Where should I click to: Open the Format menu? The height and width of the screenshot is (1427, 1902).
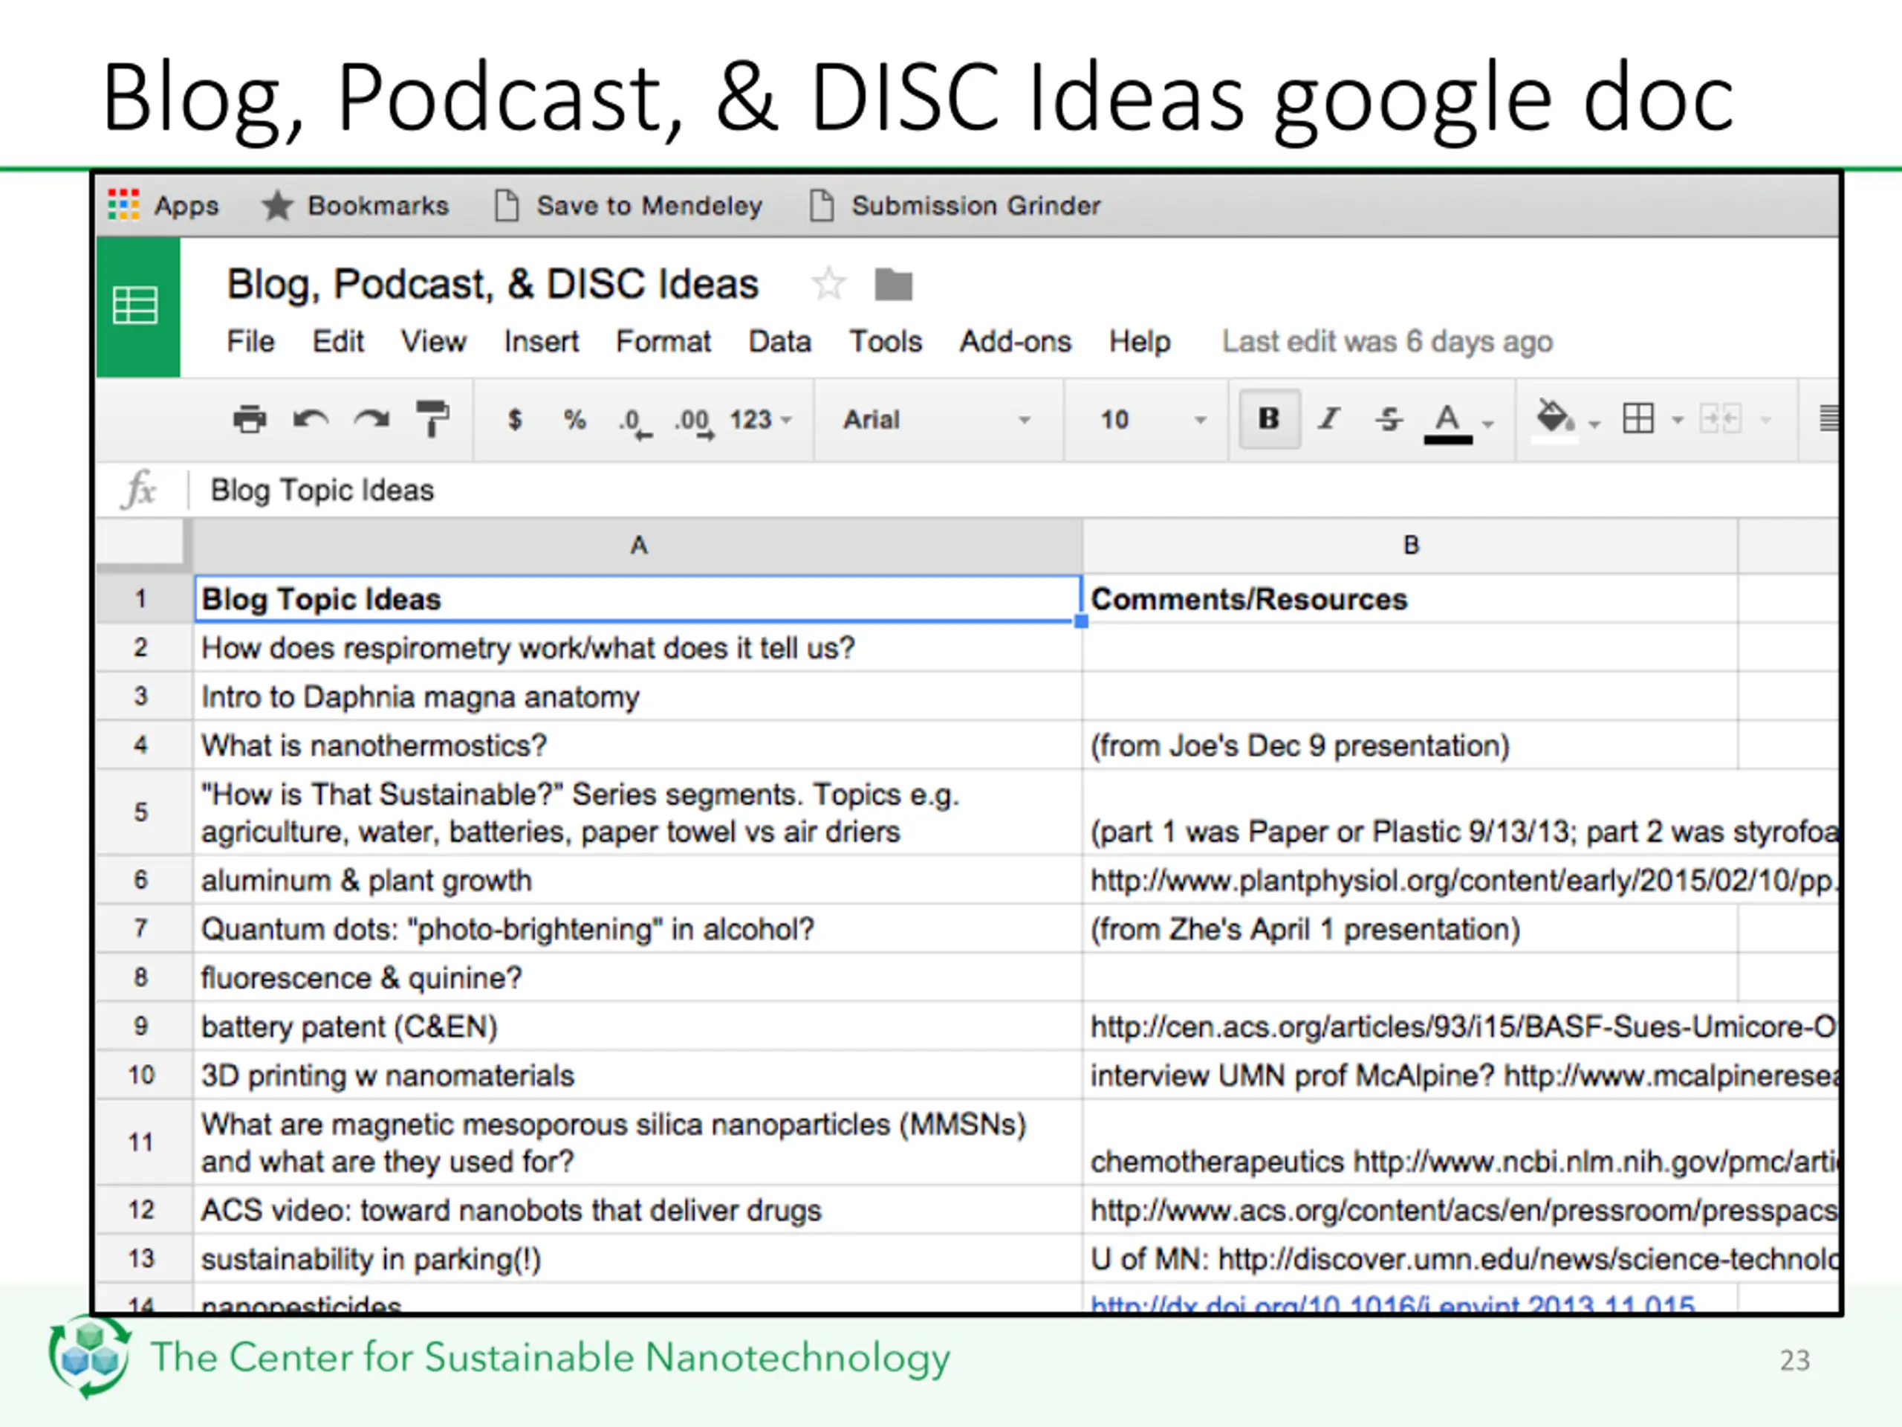click(663, 341)
